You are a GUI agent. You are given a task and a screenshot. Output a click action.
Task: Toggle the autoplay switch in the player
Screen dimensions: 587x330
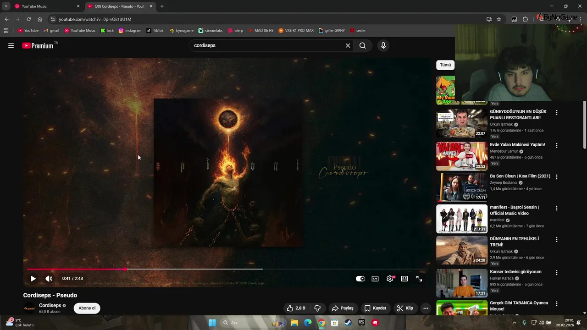(360, 278)
